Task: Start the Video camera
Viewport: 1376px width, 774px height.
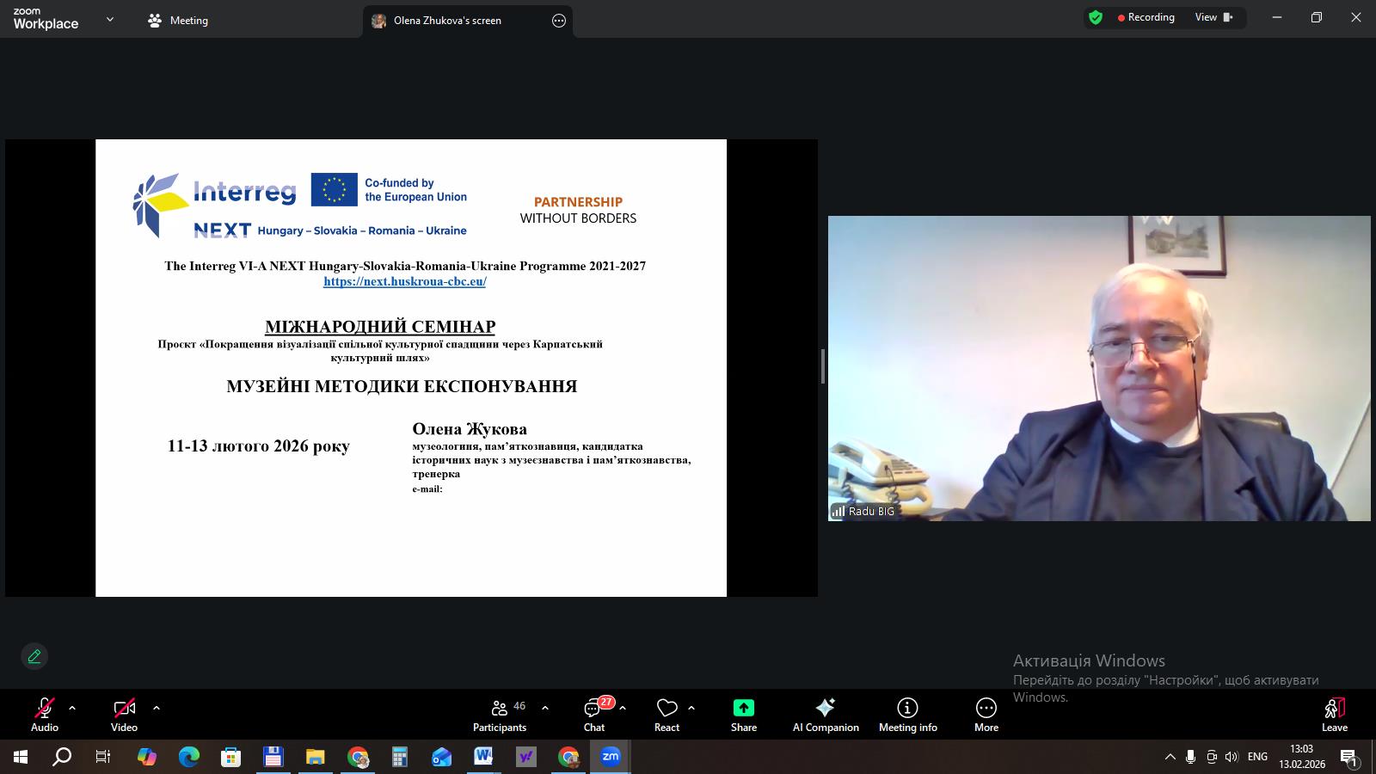Action: coord(124,713)
